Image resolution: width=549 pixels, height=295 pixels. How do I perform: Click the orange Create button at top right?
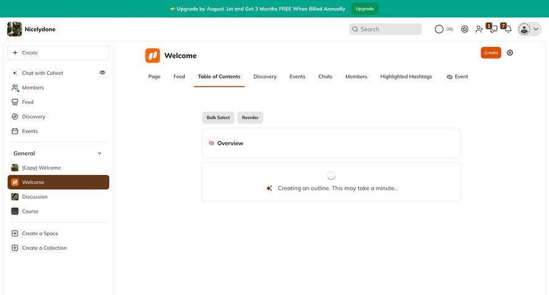click(491, 52)
